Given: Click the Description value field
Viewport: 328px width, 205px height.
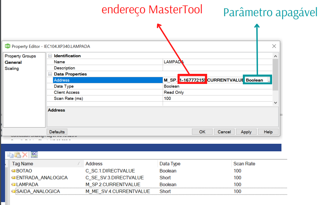Looking at the screenshot, I should coord(217,68).
